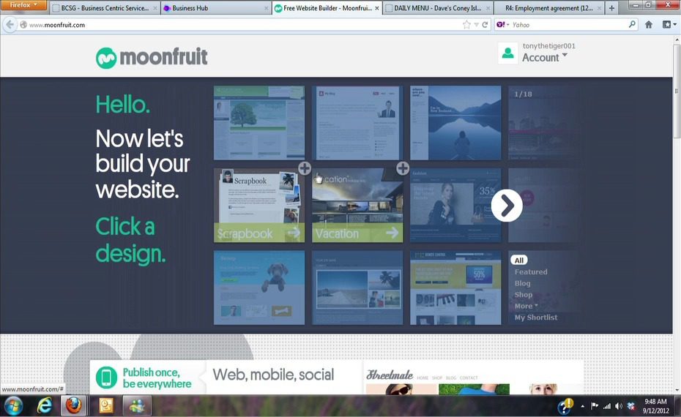Screen dimensions: 681x417
Task: Bookmark this page with the star
Action: click(466, 25)
